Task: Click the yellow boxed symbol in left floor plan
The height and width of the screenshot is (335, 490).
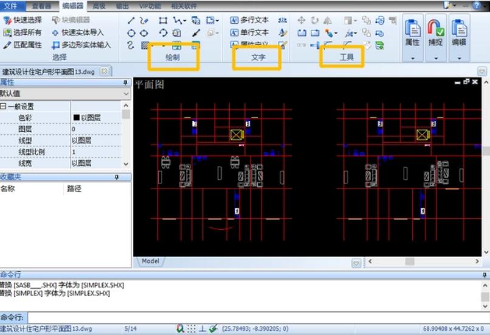Action: coord(236,135)
